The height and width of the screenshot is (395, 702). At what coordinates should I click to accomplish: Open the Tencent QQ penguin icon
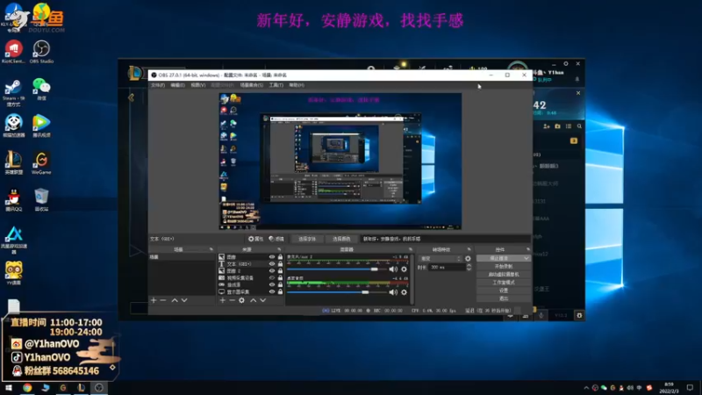[13, 200]
